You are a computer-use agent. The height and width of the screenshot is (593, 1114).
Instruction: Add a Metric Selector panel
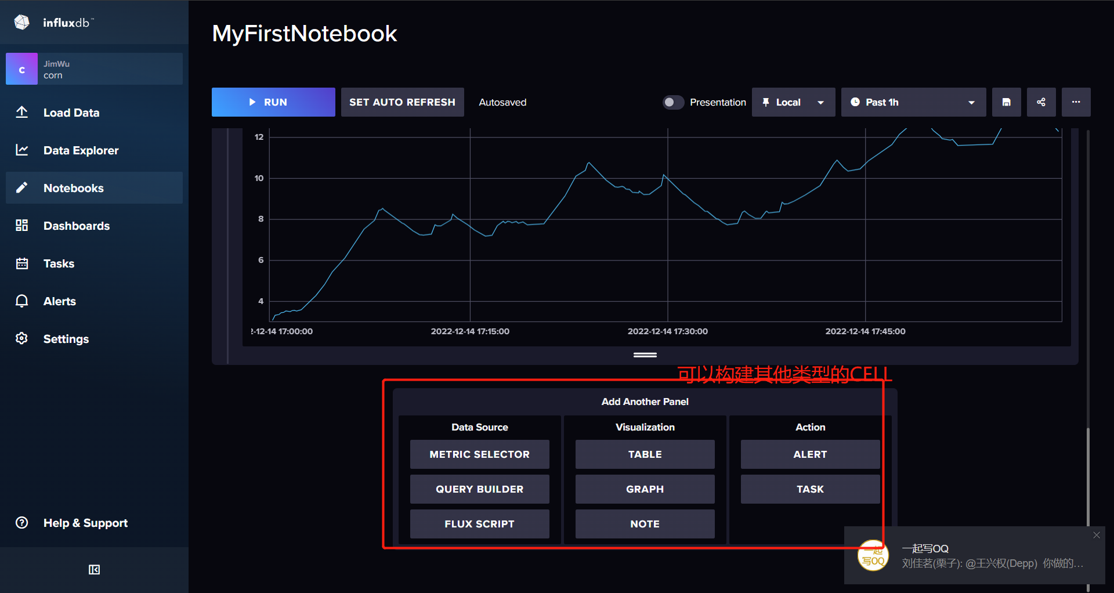click(x=479, y=454)
